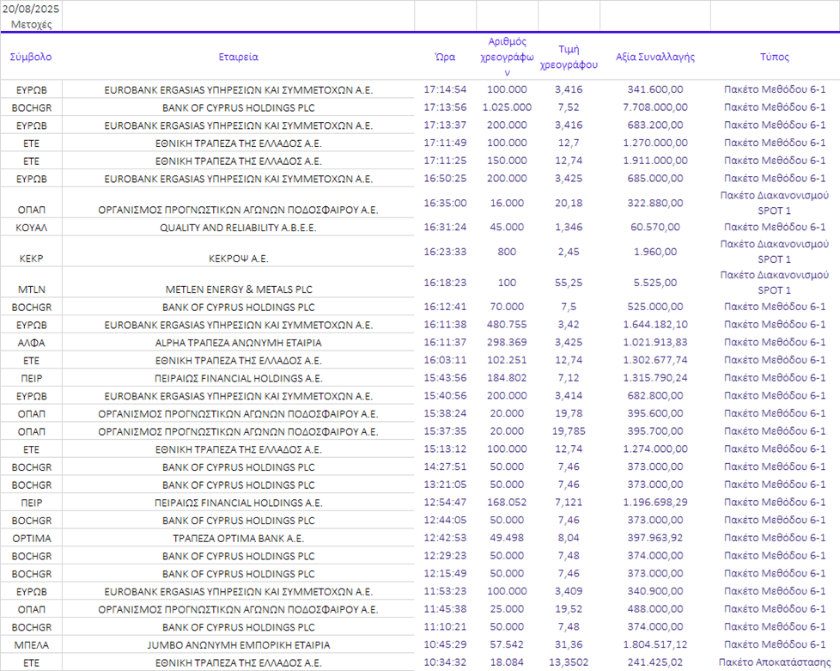This screenshot has height=671, width=840.
Task: Click METLEN ENERGY & METALS PLC cell
Action: click(x=239, y=290)
